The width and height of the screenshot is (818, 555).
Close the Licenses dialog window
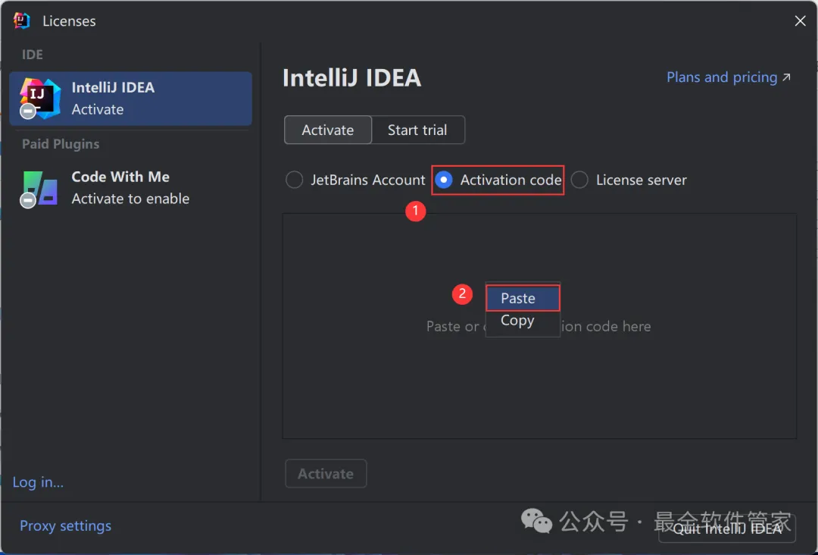[800, 21]
